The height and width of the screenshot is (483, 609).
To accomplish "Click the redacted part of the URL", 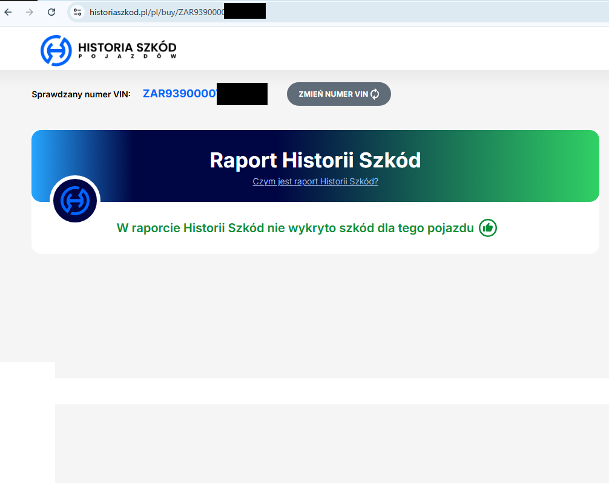I will (245, 11).
